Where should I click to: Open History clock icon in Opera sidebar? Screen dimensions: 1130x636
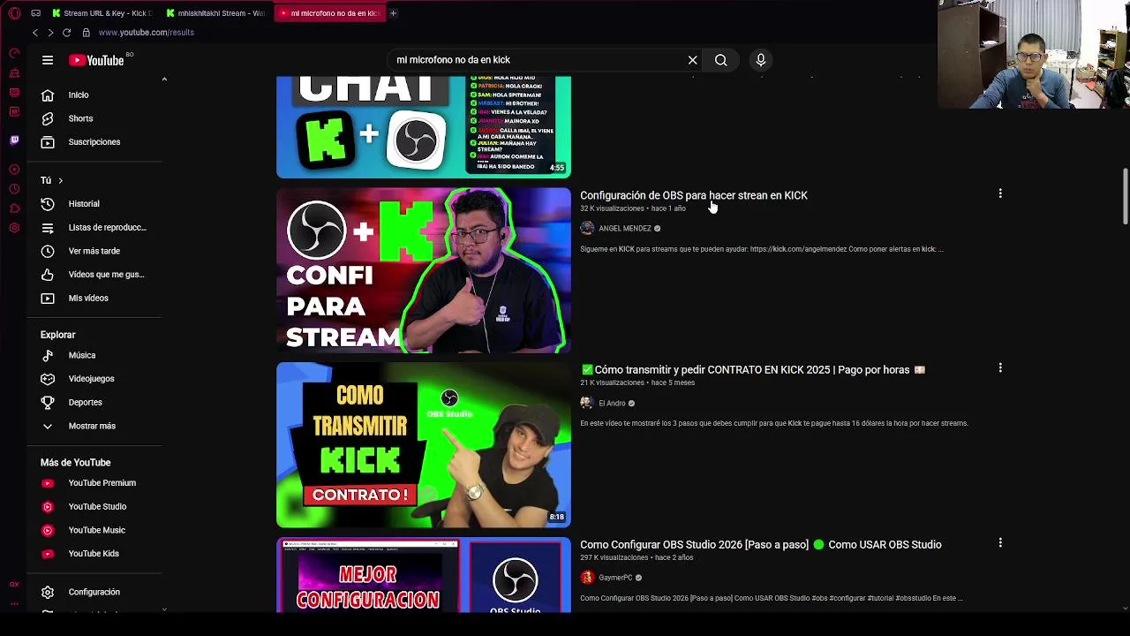[14, 189]
